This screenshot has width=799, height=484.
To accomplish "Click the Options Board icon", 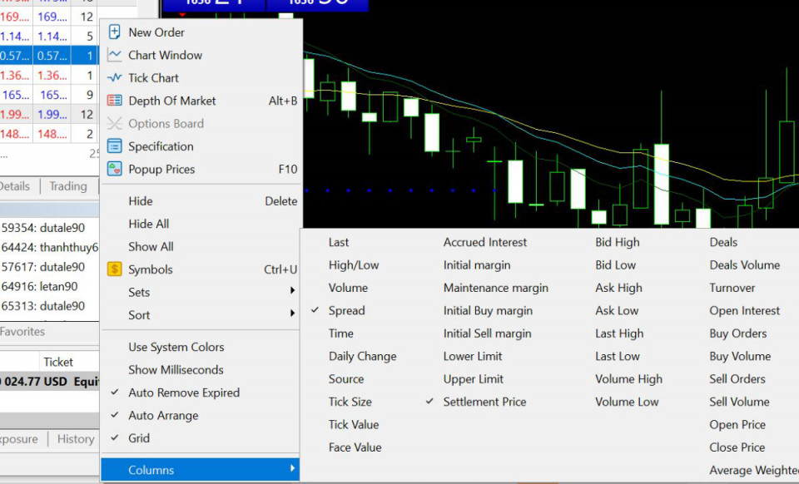I will (115, 124).
